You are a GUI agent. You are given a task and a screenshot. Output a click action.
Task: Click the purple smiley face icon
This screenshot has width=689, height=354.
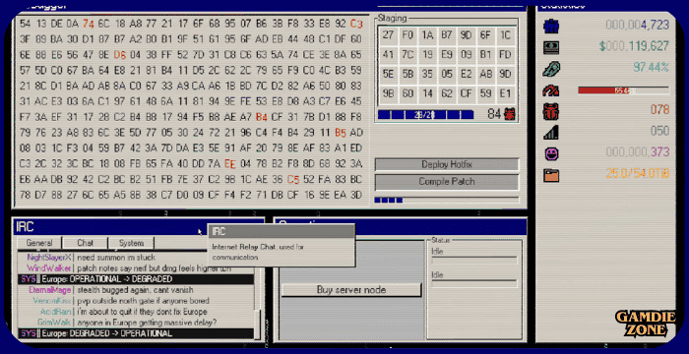pos(550,153)
